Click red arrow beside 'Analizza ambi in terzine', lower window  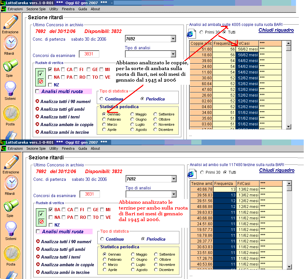tap(38, 272)
